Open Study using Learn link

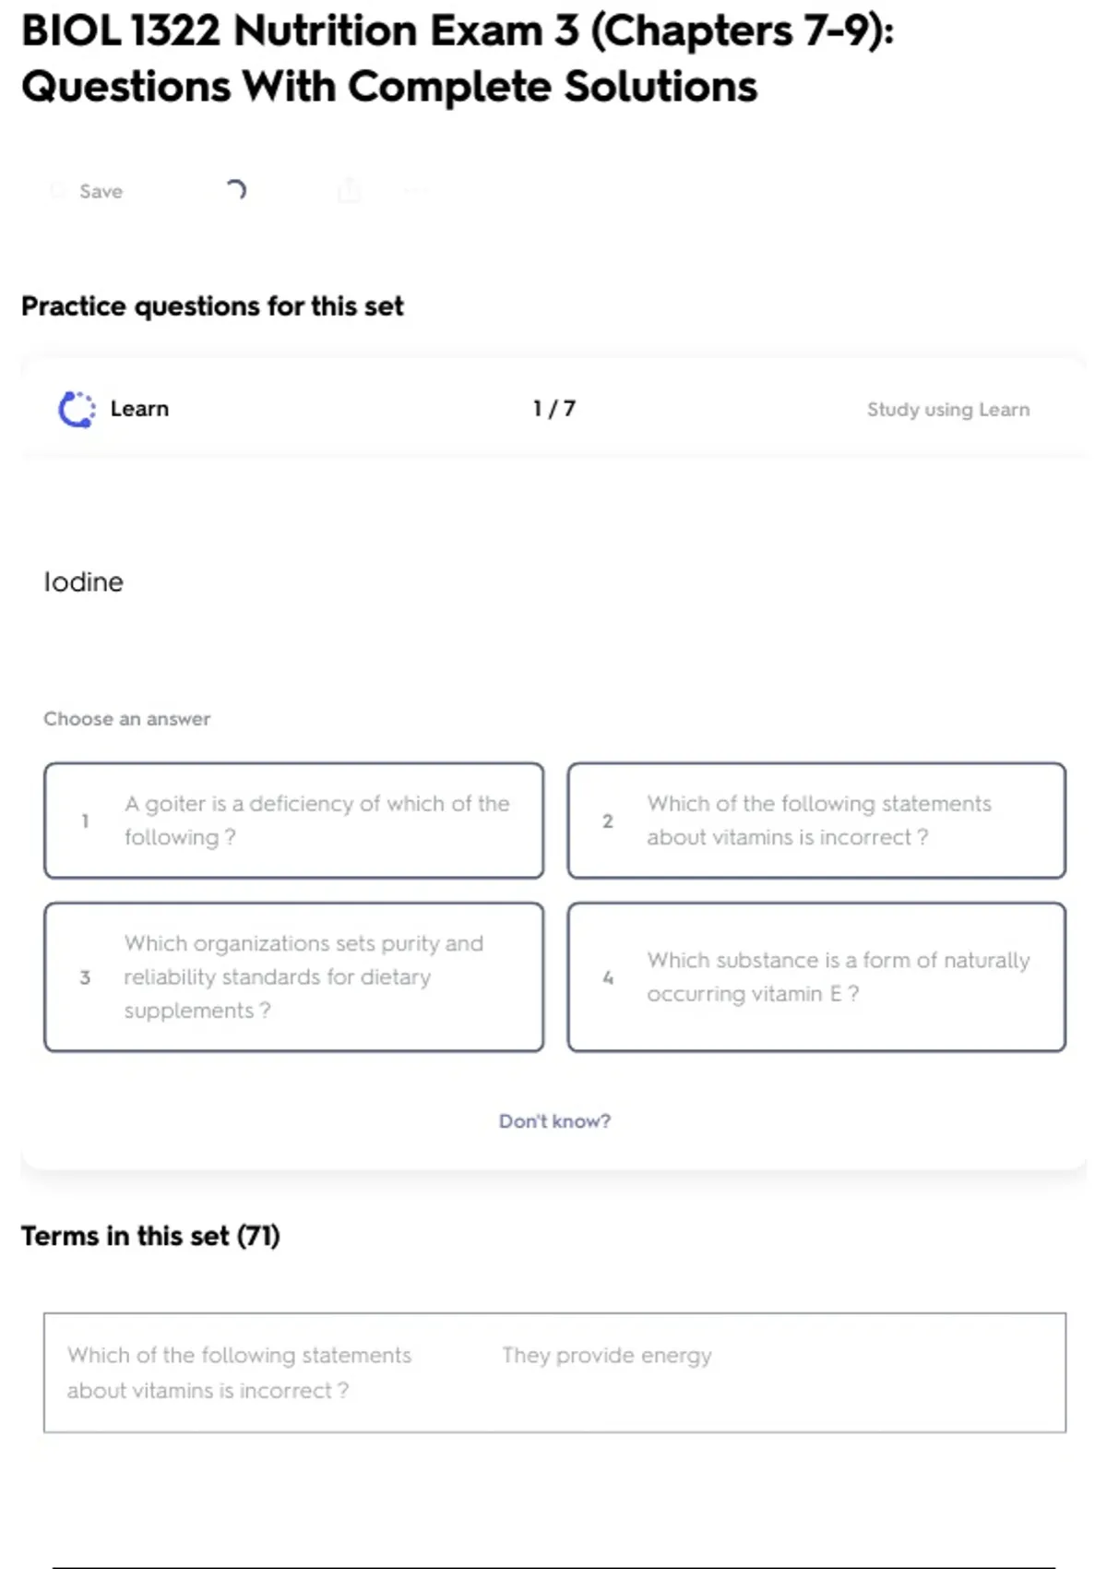[x=947, y=410]
